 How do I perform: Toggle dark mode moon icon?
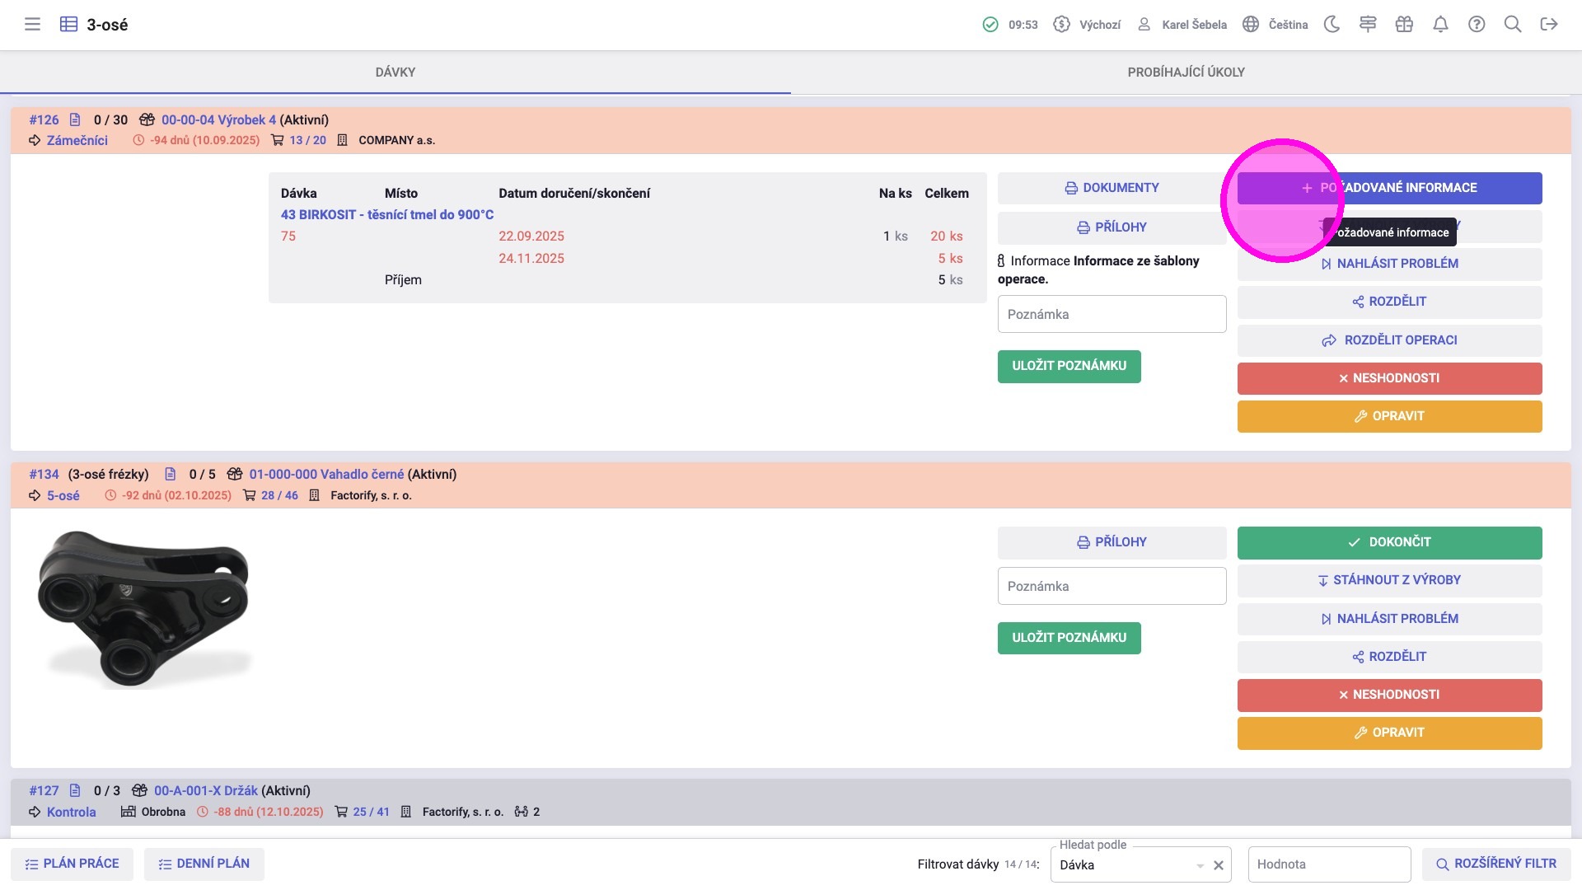[1332, 25]
